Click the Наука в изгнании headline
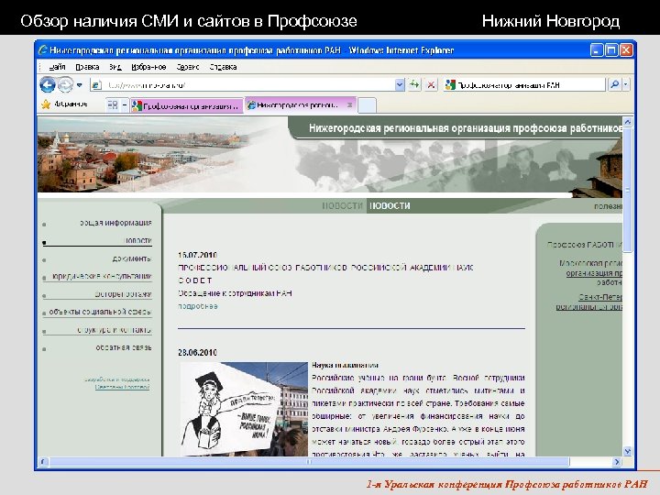Viewport: 660px width, 495px height. pos(346,366)
